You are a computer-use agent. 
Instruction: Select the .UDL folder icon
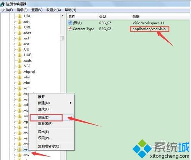tap(19, 16)
